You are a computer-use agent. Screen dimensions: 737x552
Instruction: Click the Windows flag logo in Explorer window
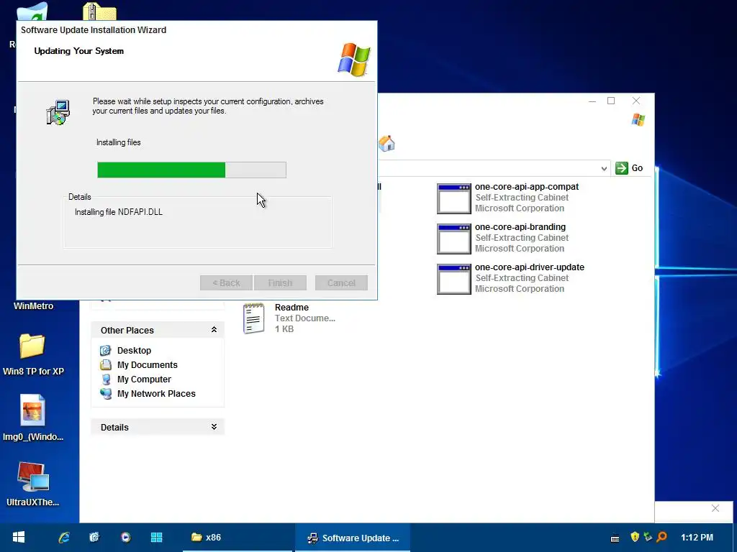click(638, 120)
